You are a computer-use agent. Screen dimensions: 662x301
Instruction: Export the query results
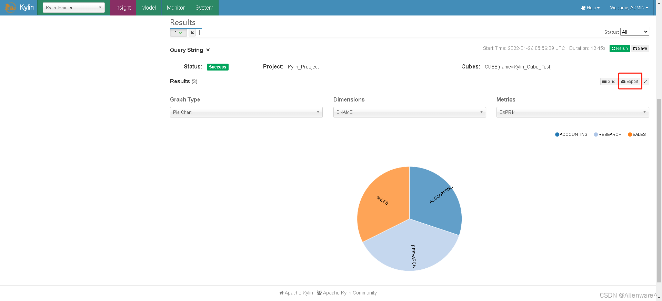630,82
